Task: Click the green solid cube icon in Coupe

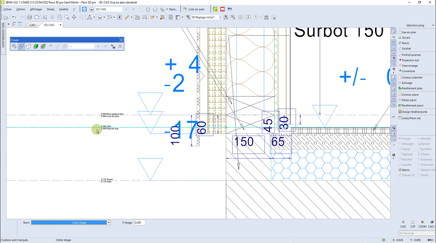Action: pos(35,47)
